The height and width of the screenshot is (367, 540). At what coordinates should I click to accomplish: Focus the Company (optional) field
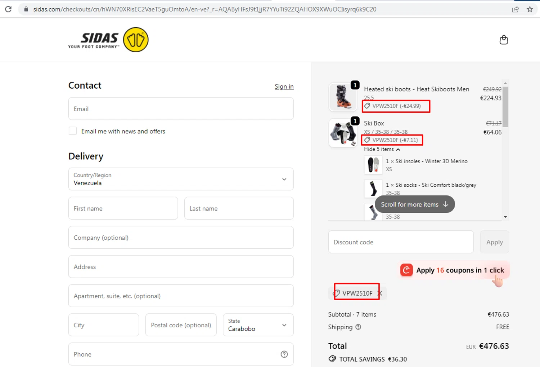click(181, 237)
